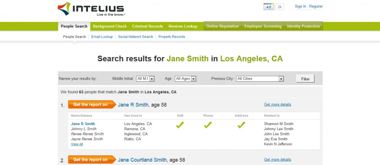380x165 pixels.
Task: Open the Identity Protection tab
Action: pyautogui.click(x=304, y=26)
